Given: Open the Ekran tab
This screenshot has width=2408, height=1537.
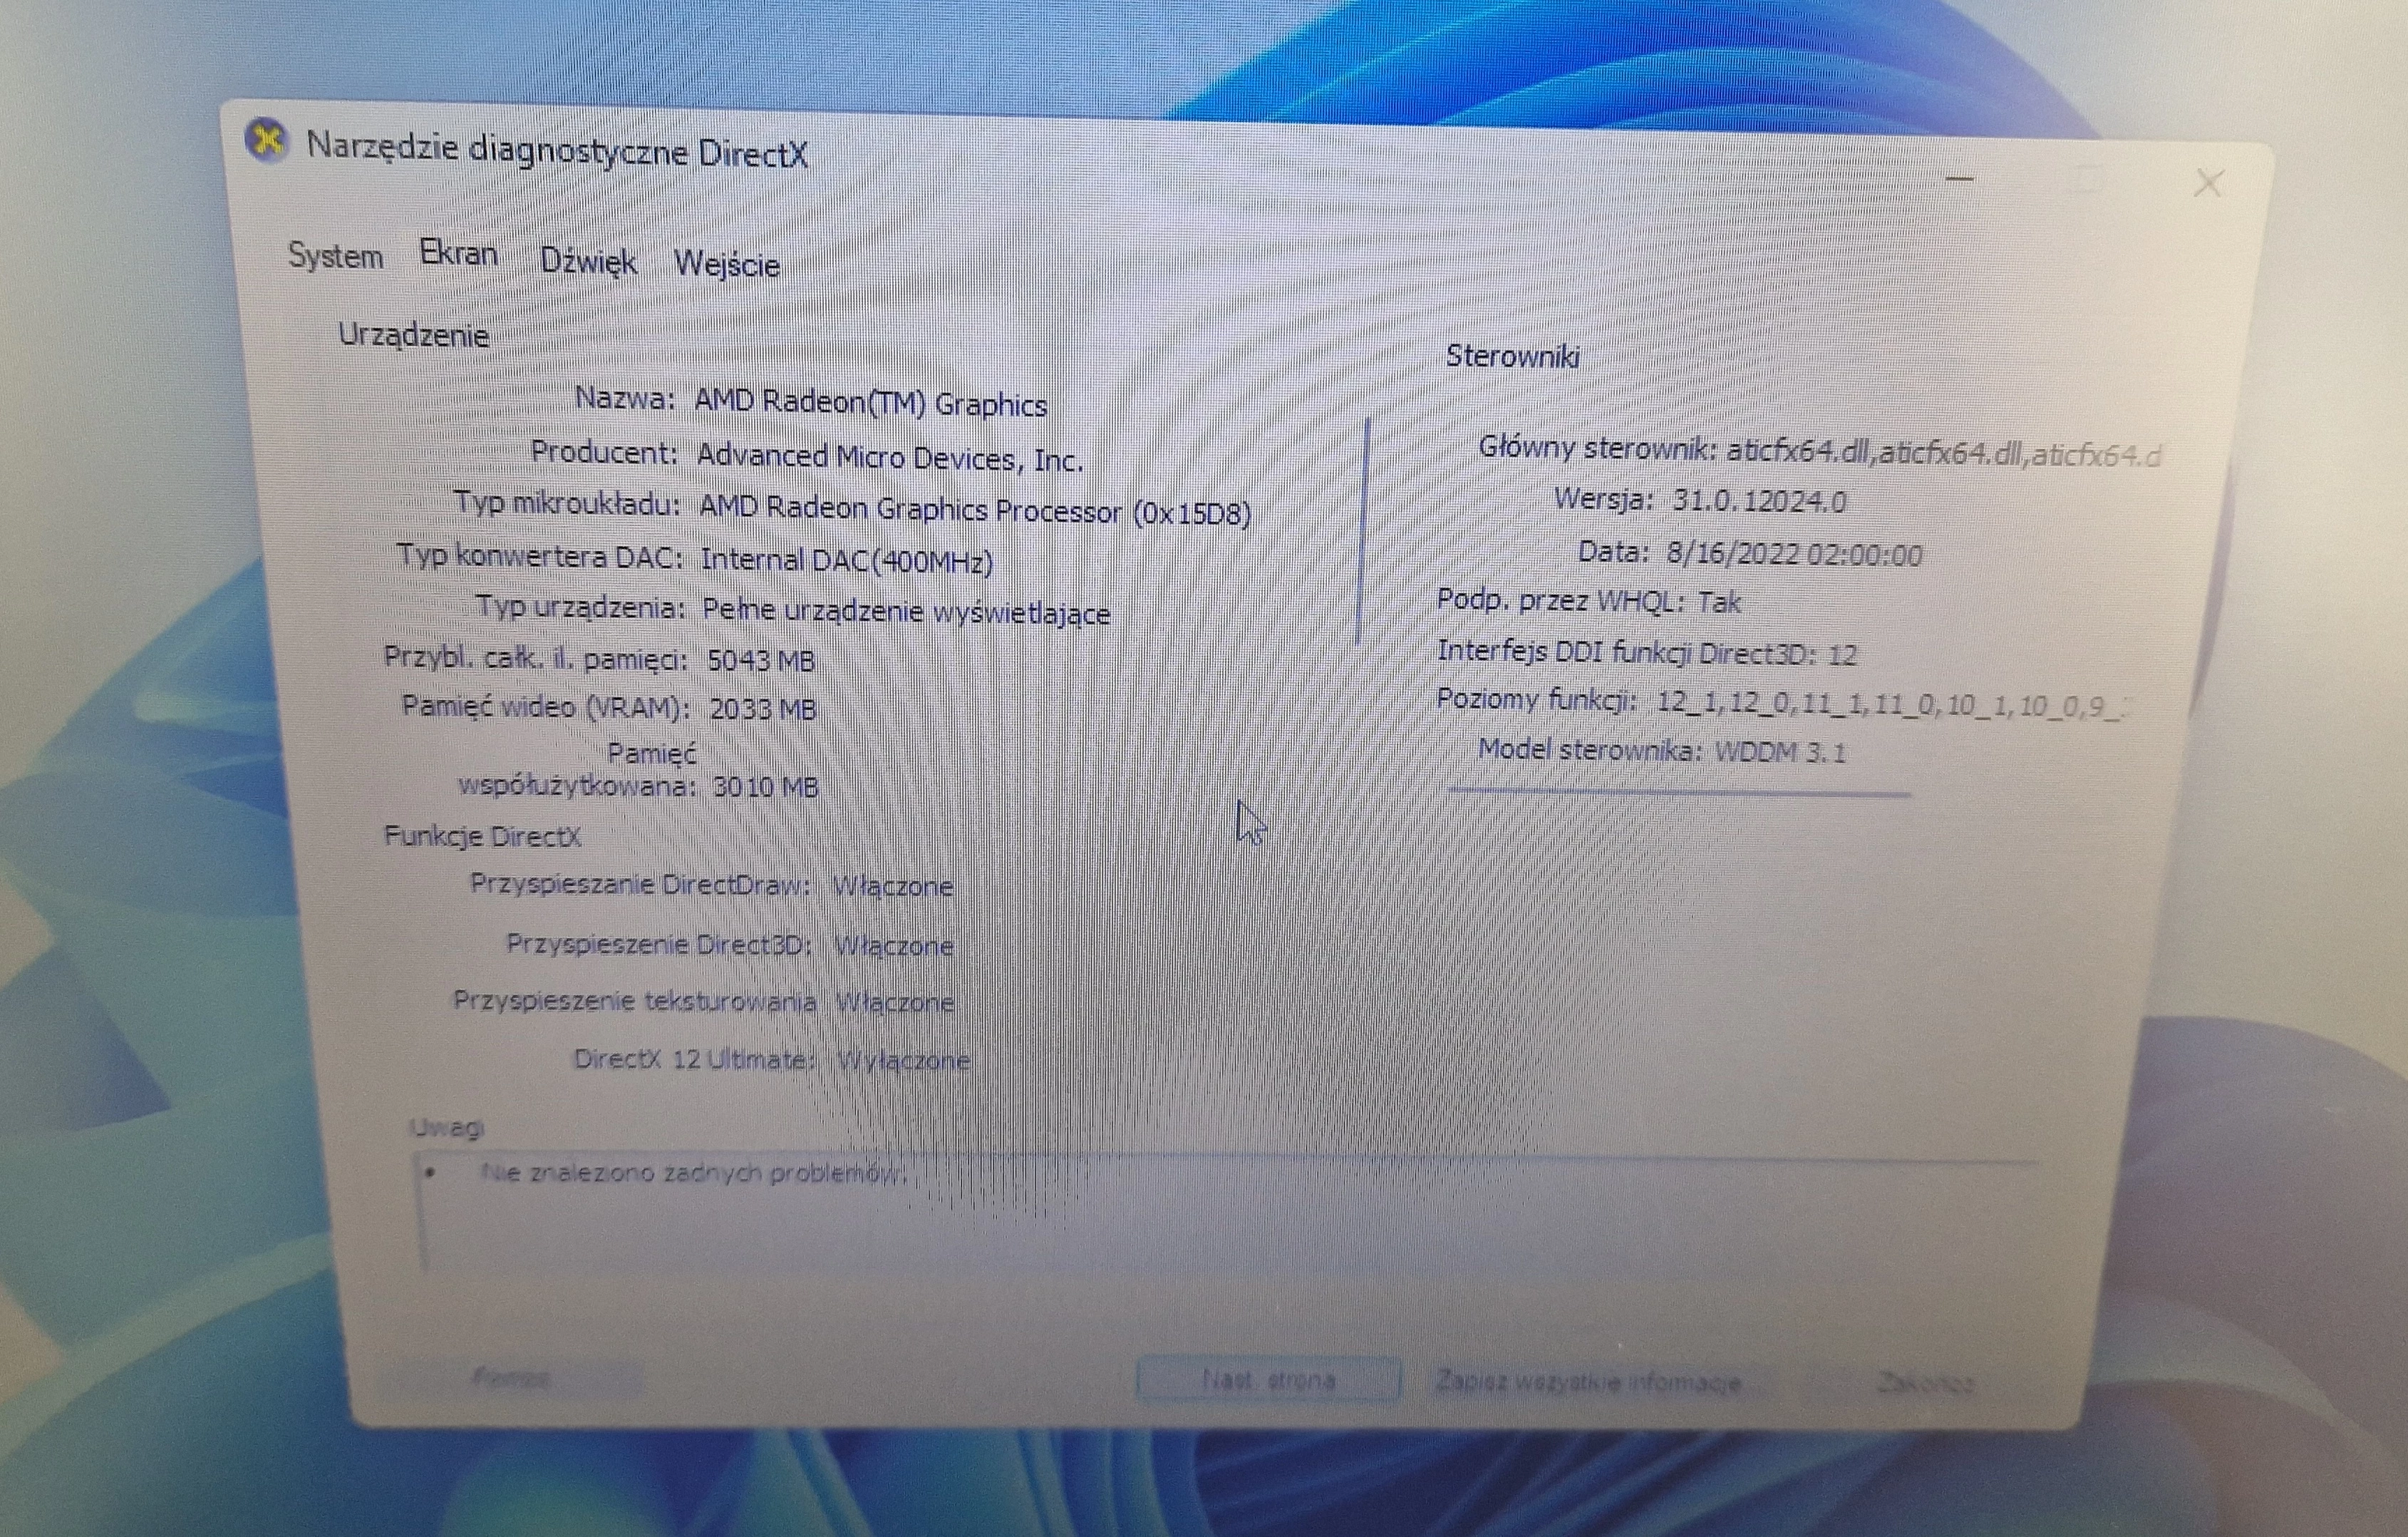Looking at the screenshot, I should coord(459,253).
